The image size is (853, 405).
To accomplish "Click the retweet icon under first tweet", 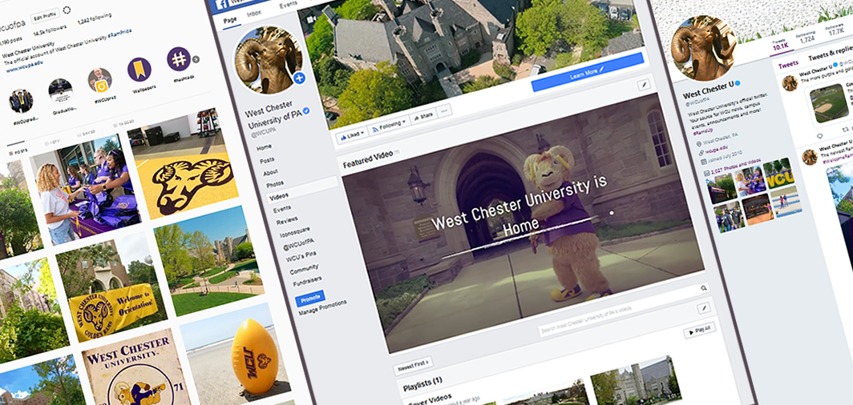I will [x=845, y=129].
